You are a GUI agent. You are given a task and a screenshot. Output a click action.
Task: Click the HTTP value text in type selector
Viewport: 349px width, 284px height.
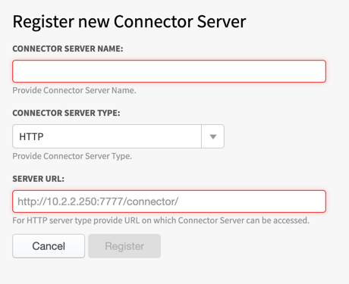point(31,136)
